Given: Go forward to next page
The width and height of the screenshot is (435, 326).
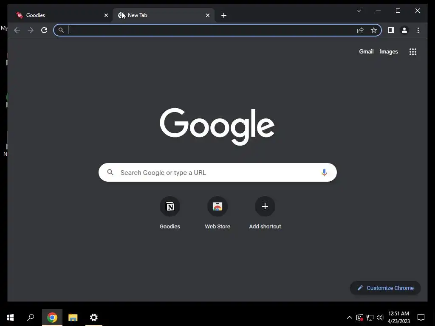Looking at the screenshot, I should [x=31, y=30].
